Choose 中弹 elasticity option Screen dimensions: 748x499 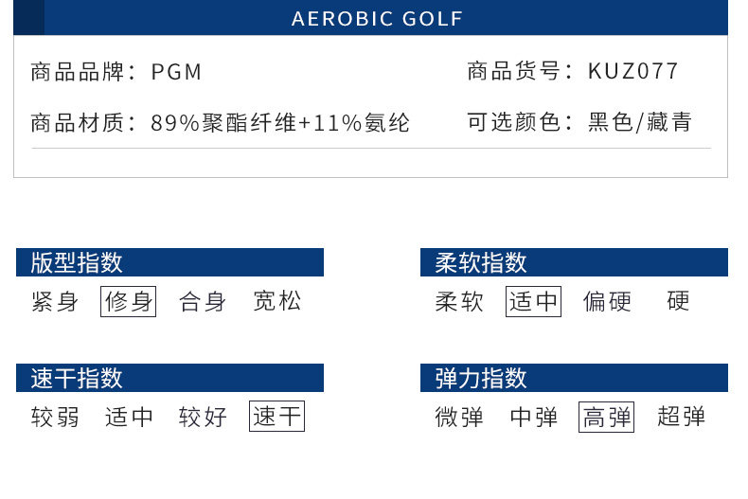(534, 417)
